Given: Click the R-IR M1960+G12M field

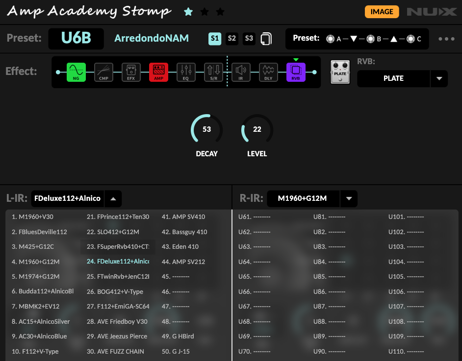Looking at the screenshot, I should 303,198.
